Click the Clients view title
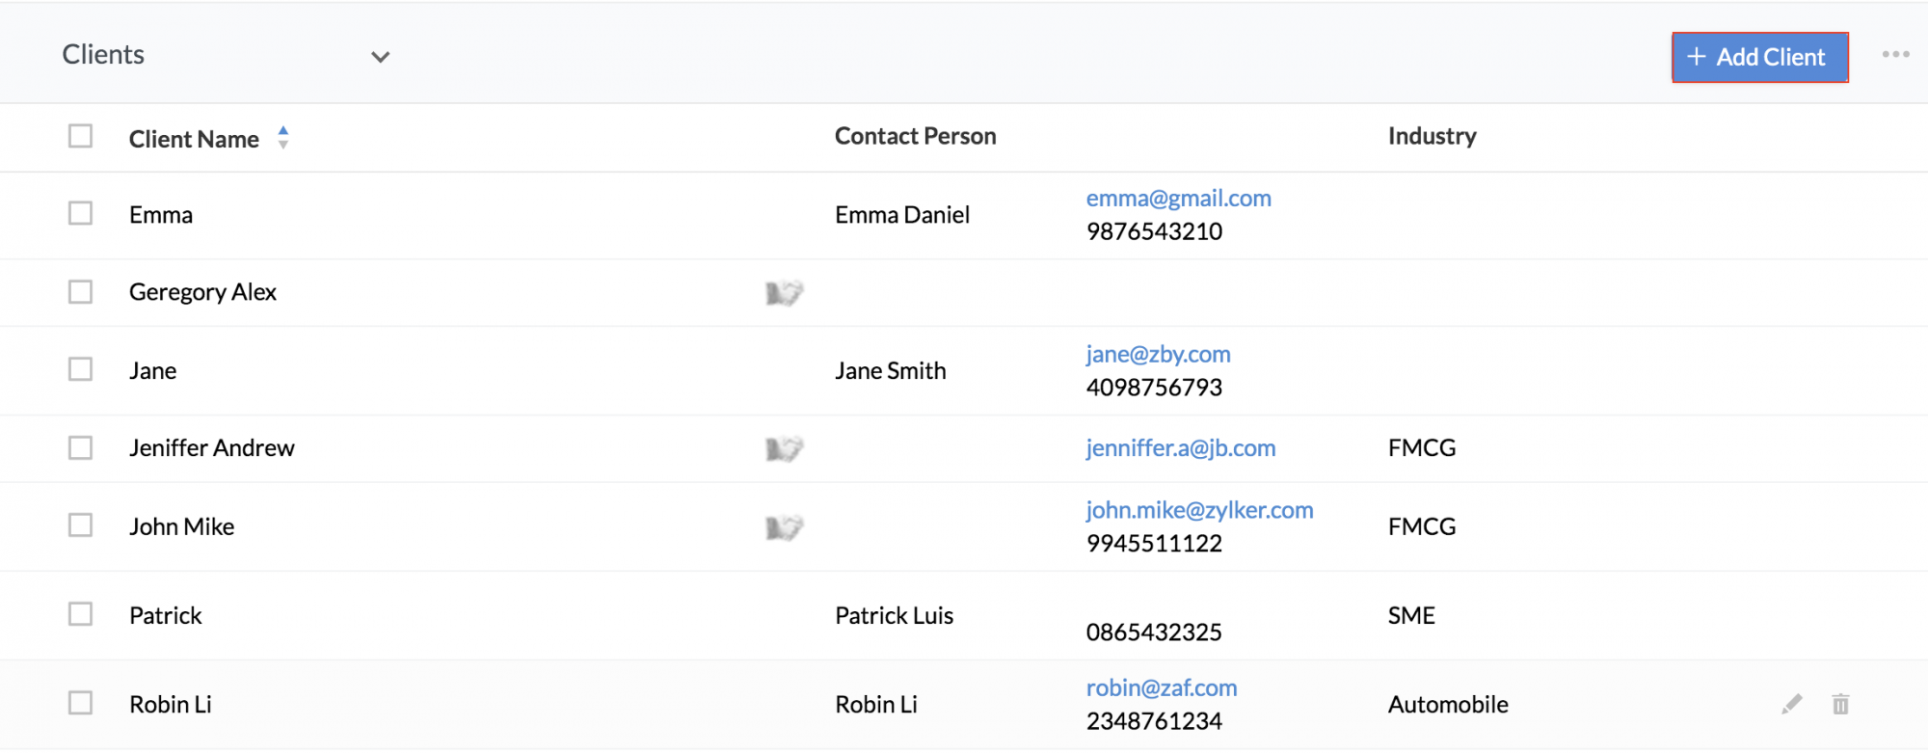 103,55
